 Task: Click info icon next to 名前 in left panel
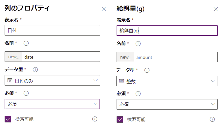click(x=26, y=43)
